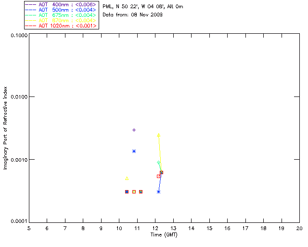Click the red dashed line swatch for 1020nm

[30, 26]
